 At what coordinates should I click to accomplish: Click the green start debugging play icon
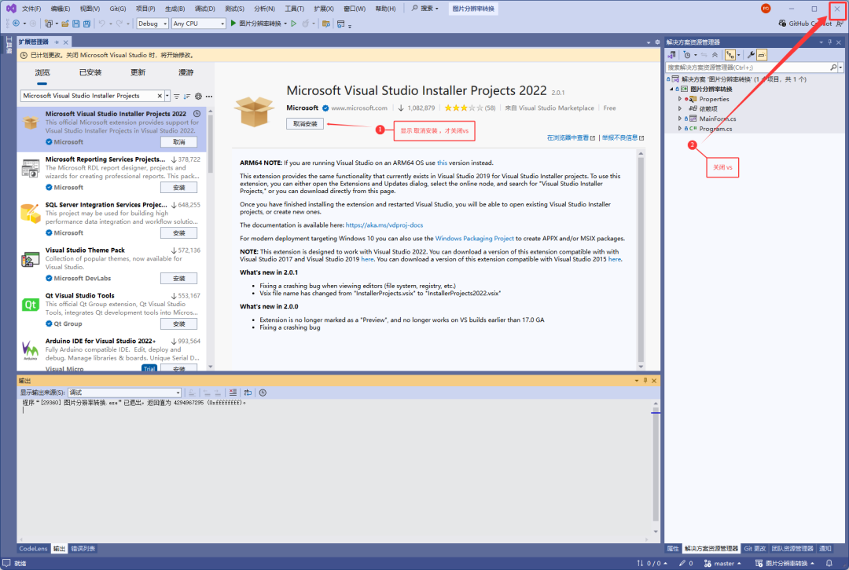(x=233, y=24)
